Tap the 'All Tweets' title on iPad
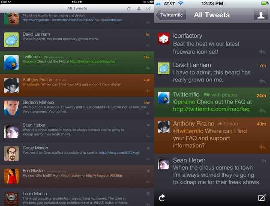The height and width of the screenshot is (206, 270). (x=77, y=8)
